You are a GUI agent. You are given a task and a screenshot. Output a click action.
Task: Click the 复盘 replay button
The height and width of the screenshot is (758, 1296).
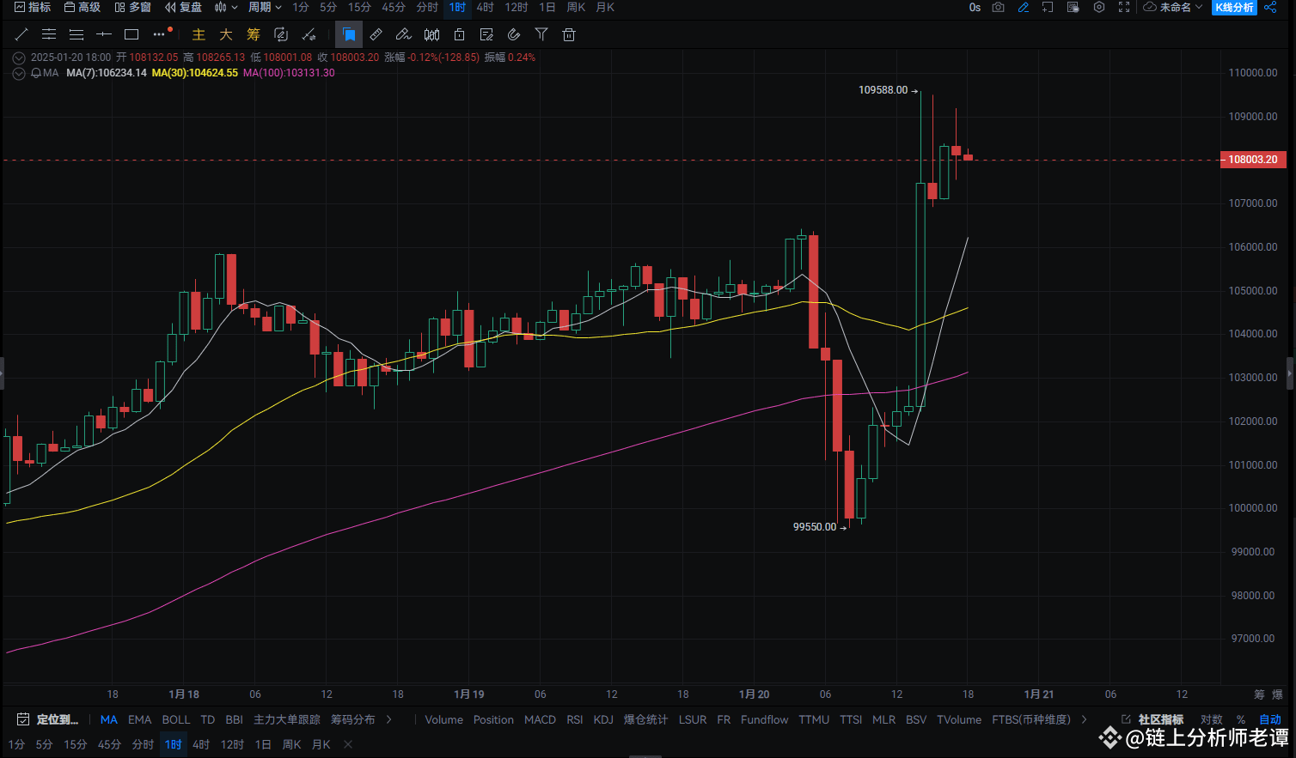(183, 7)
